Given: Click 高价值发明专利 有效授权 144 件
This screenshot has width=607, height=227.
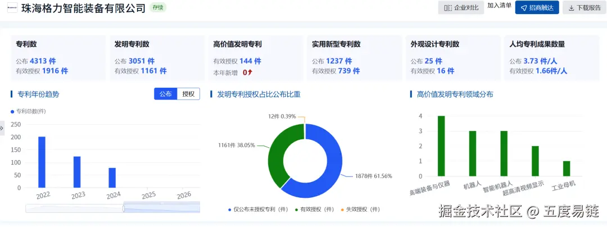Looking at the screenshot, I should click(x=251, y=61).
